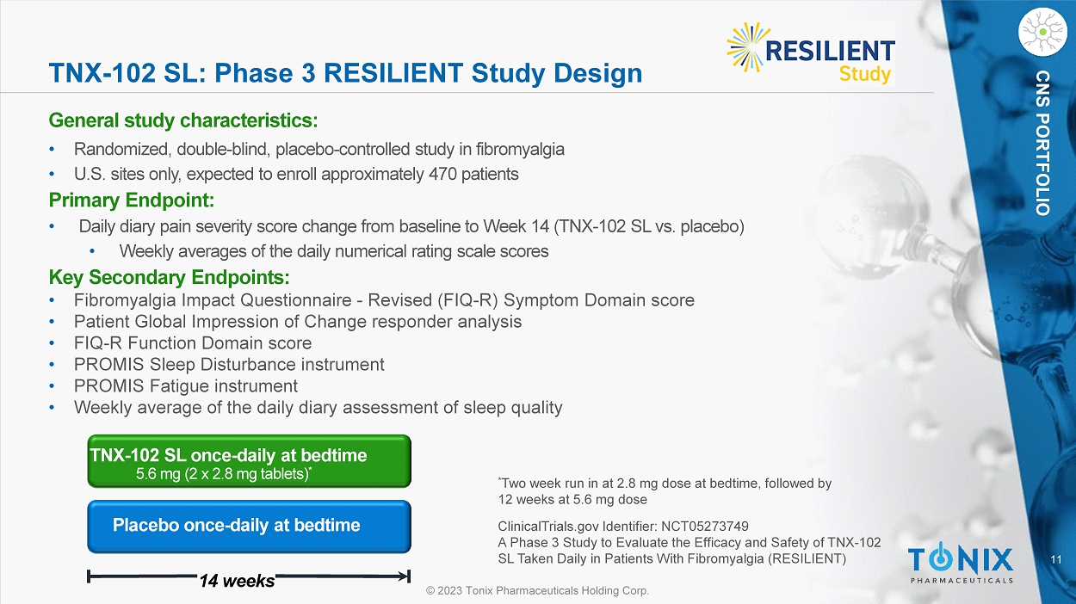Image resolution: width=1076 pixels, height=604 pixels.
Task: Click the vertical 'CNS PORTFOLIO' label
Action: point(1042,143)
